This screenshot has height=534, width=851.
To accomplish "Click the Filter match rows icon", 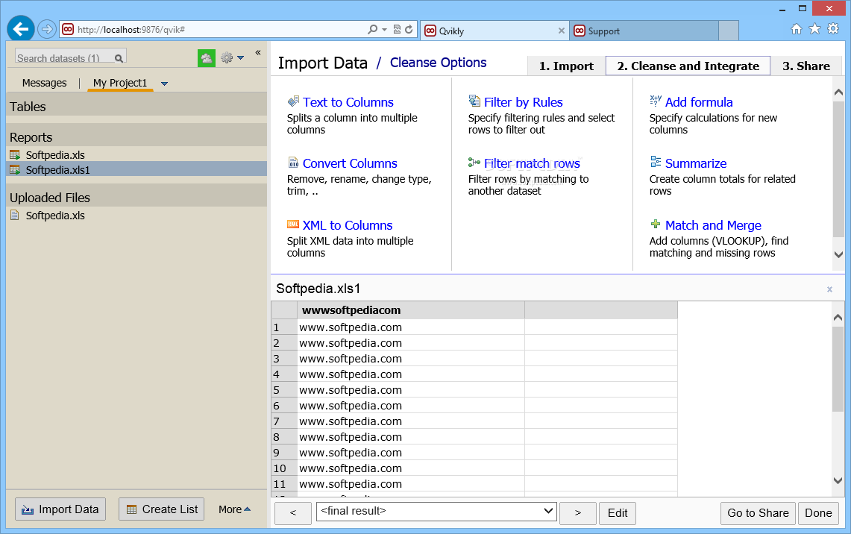I will tap(474, 163).
